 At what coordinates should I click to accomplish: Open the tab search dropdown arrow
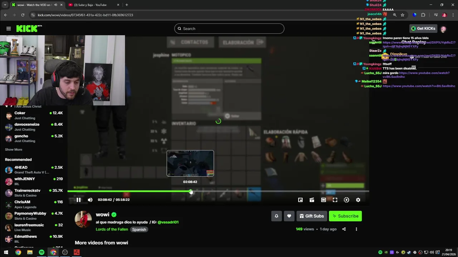tap(5, 5)
